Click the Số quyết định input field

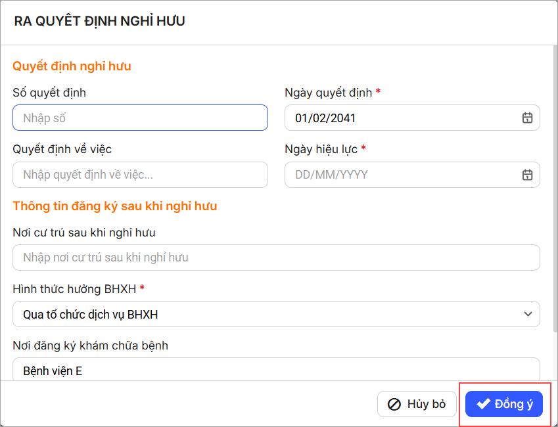(140, 118)
